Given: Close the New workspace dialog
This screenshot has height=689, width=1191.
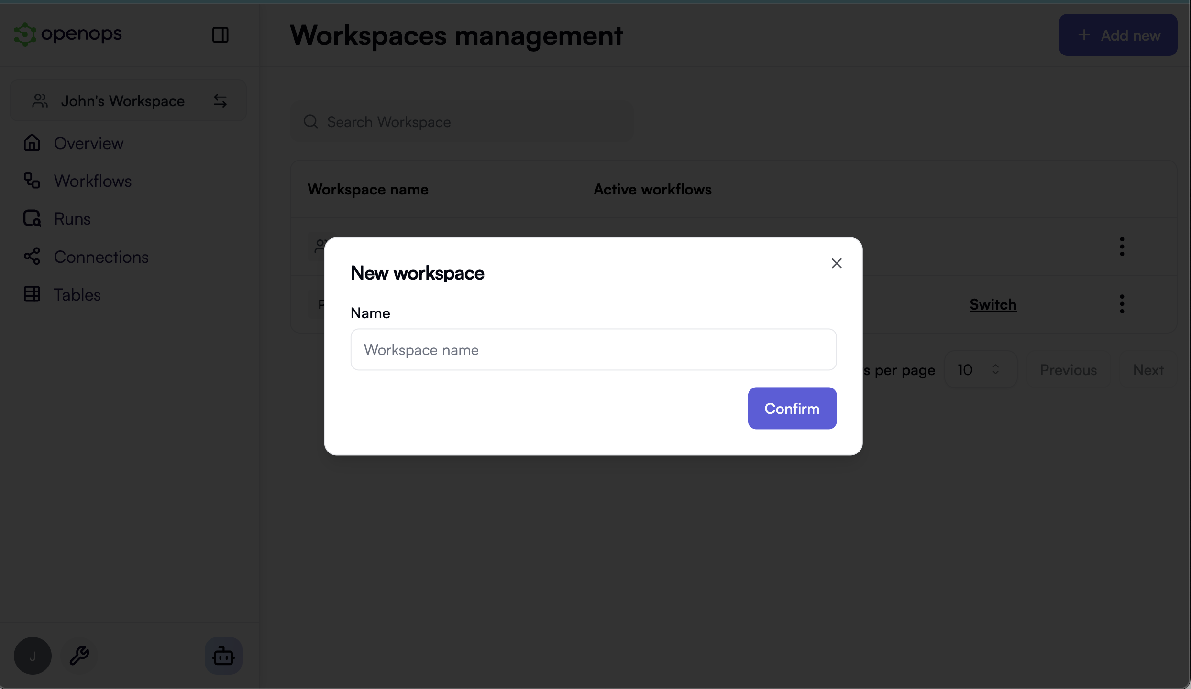Looking at the screenshot, I should pos(836,263).
